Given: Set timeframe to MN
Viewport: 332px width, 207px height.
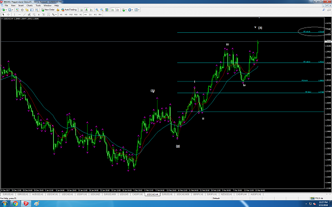Looking at the screenshot, I should pos(100,15).
